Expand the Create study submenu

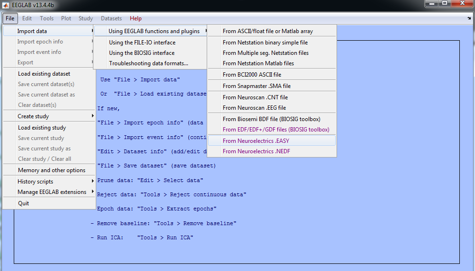[x=49, y=116]
